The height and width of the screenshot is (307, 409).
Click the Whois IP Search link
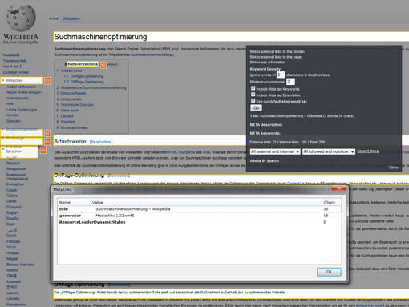point(265,161)
